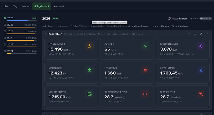Image resolution: width=214 pixels, height=115 pixels.
Task: Click the Kennzahlen pulse header icon
Action: pyautogui.click(x=46, y=34)
